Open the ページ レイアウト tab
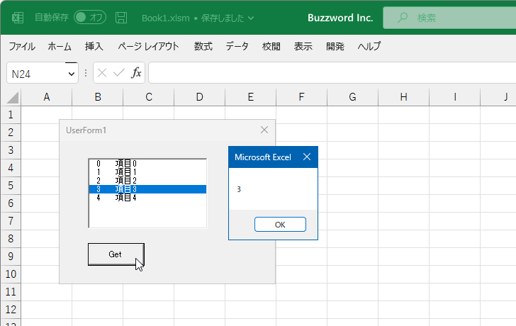Viewport: 516px width, 326px height. click(148, 46)
